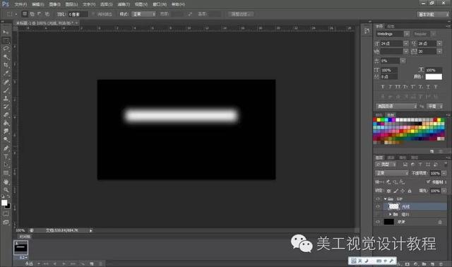Open the Style dropdown in options bar
452x267 pixels.
click(x=143, y=14)
